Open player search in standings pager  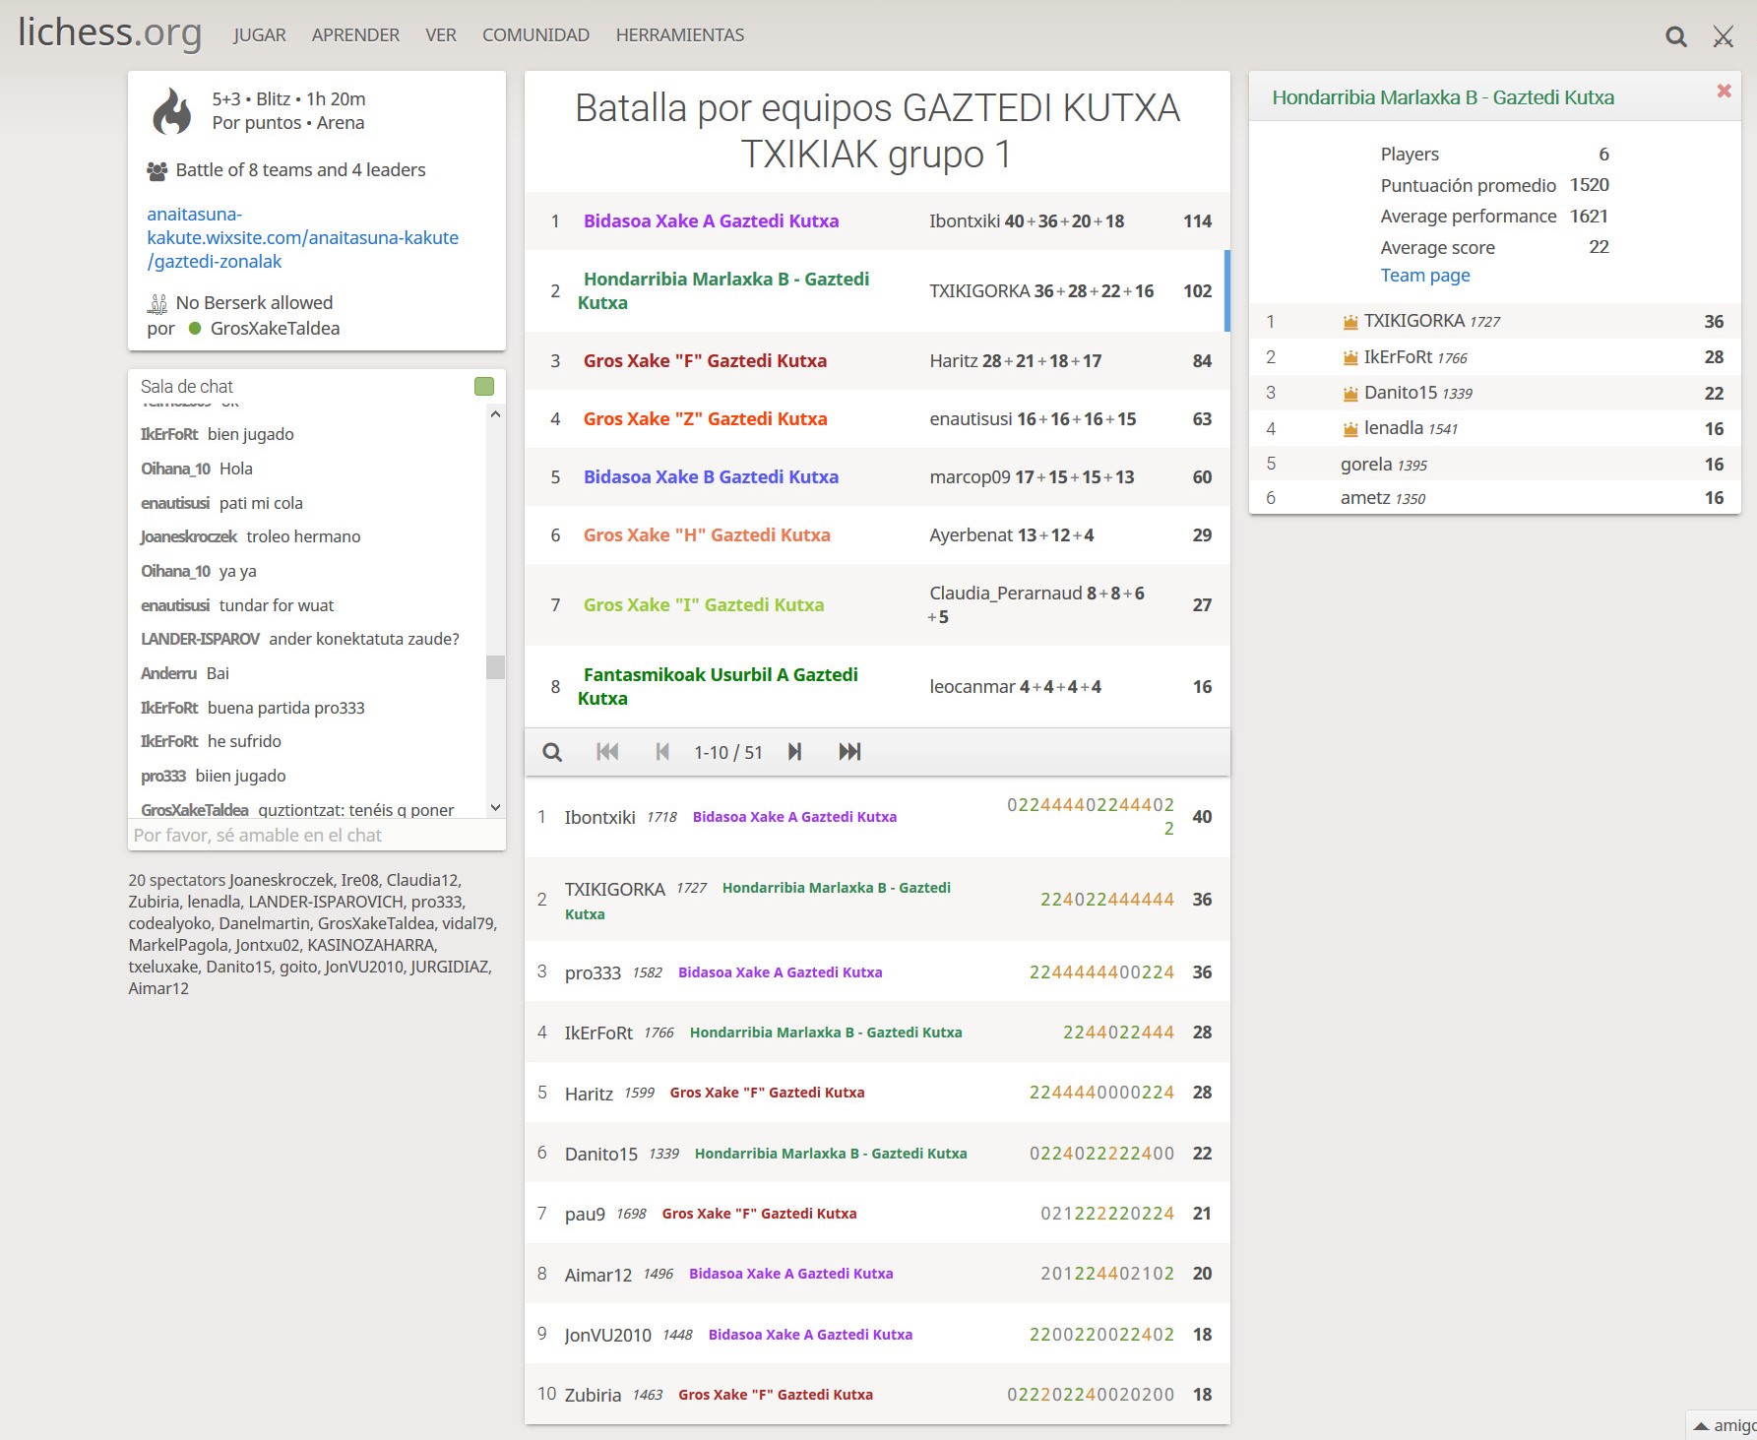coord(552,752)
